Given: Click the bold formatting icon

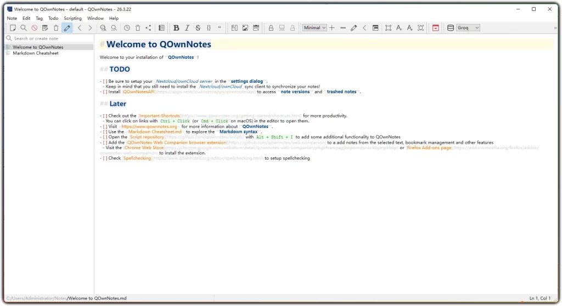Looking at the screenshot, I should pyautogui.click(x=176, y=28).
